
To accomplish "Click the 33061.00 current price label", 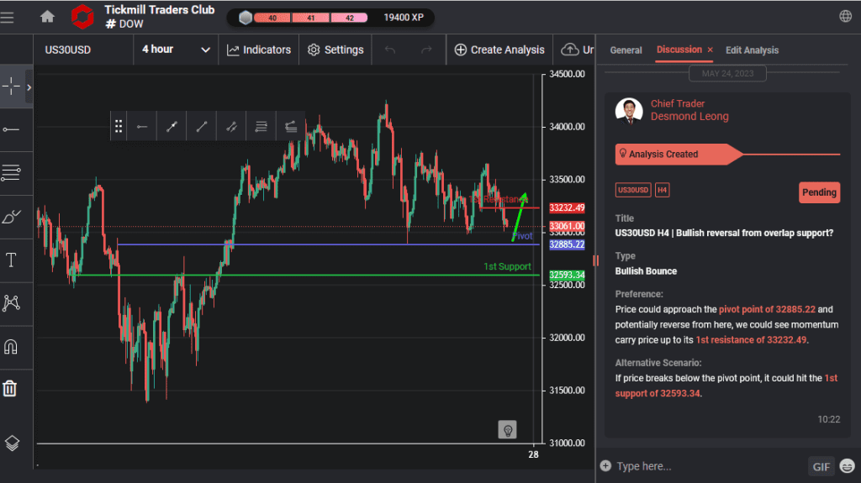I will [x=567, y=226].
